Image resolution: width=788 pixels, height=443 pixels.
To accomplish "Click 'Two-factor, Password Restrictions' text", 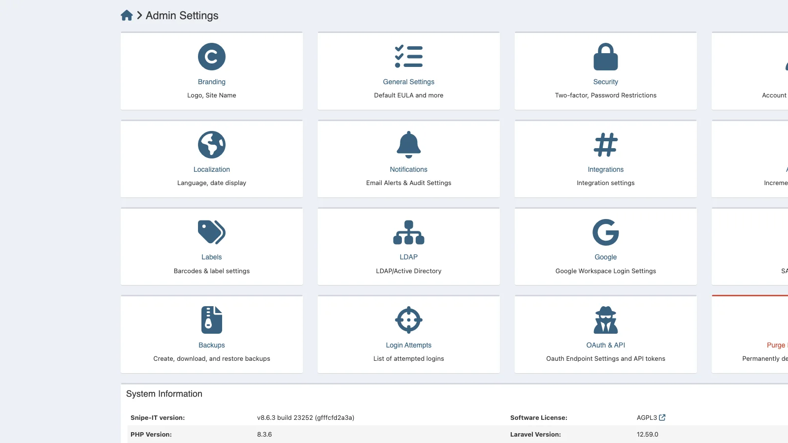I will (606, 95).
